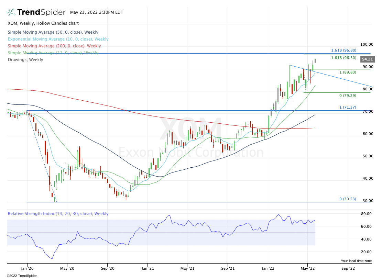
Task: Select the 1.618 (96.30) Fibonacci label
Action: pos(343,58)
